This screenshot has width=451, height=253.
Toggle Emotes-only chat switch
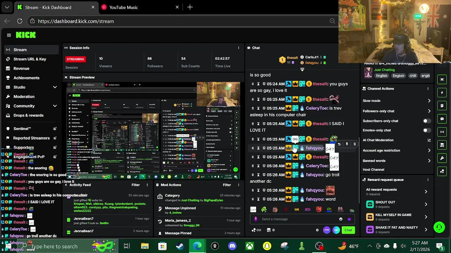coord(426,130)
